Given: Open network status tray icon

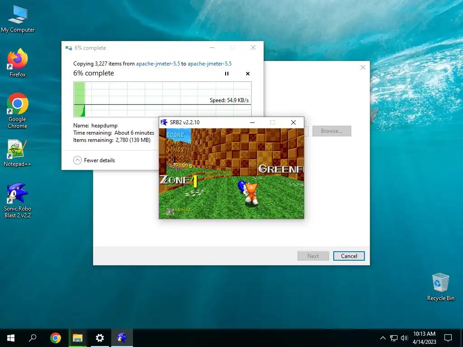Looking at the screenshot, I should click(394, 338).
